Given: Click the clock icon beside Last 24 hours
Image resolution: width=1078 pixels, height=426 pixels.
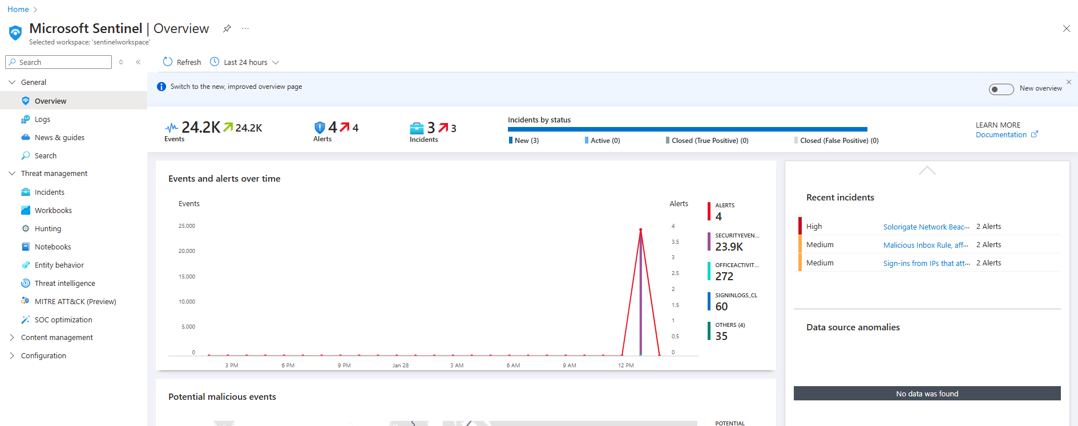Looking at the screenshot, I should point(215,62).
